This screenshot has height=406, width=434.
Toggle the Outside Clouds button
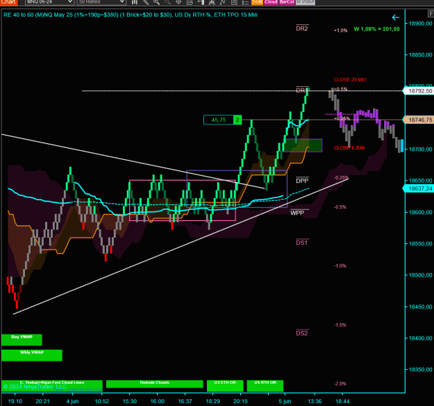coord(154,384)
